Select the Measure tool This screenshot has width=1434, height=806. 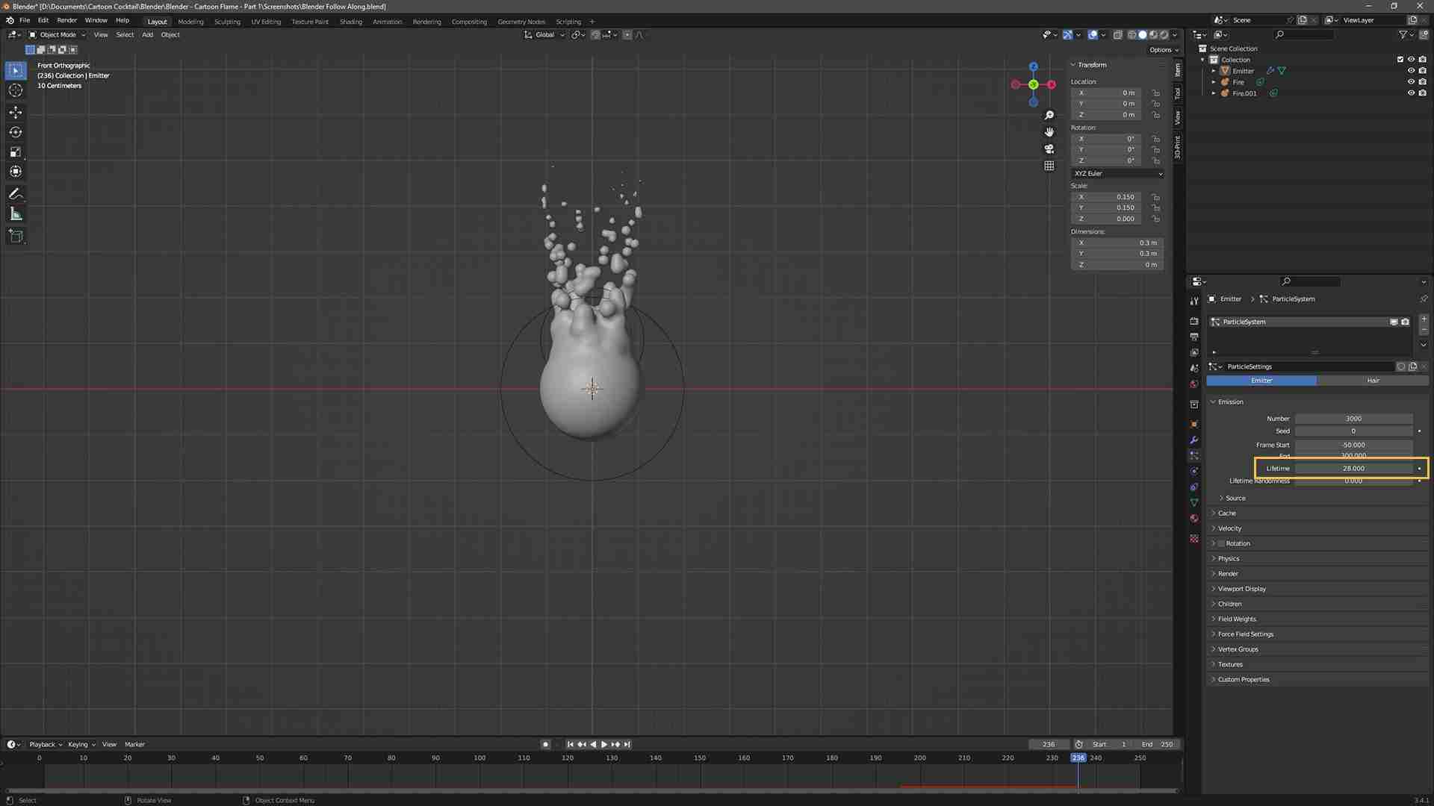click(x=16, y=215)
